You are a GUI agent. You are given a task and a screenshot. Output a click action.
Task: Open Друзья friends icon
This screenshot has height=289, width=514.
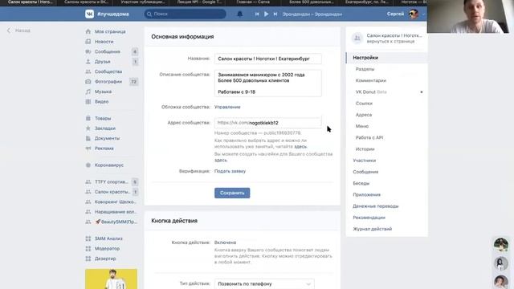tap(88, 62)
